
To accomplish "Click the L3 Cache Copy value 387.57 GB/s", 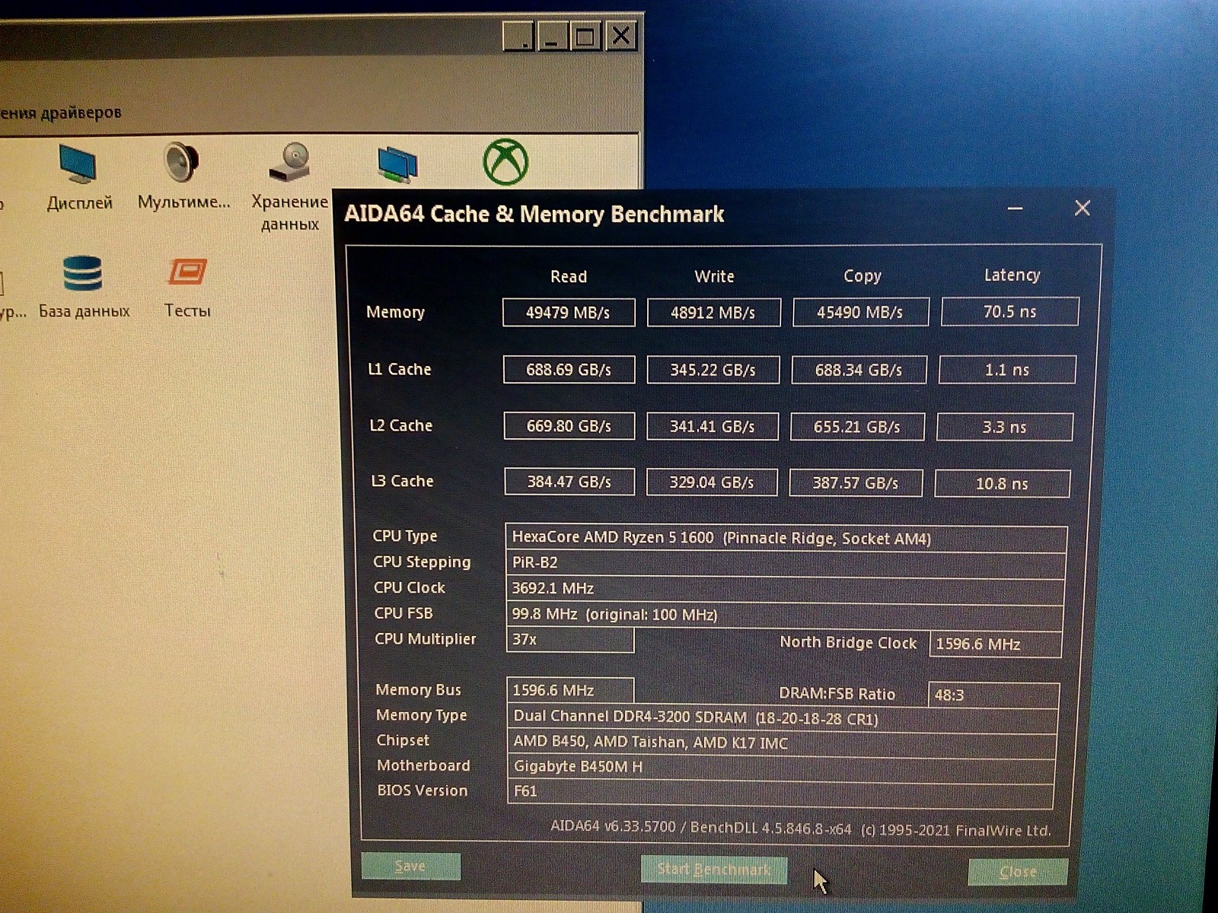I will 856,482.
